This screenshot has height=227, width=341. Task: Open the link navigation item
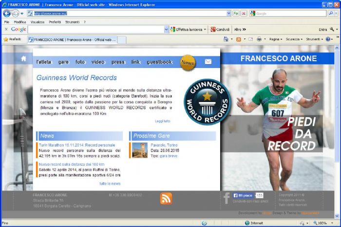[x=135, y=62]
